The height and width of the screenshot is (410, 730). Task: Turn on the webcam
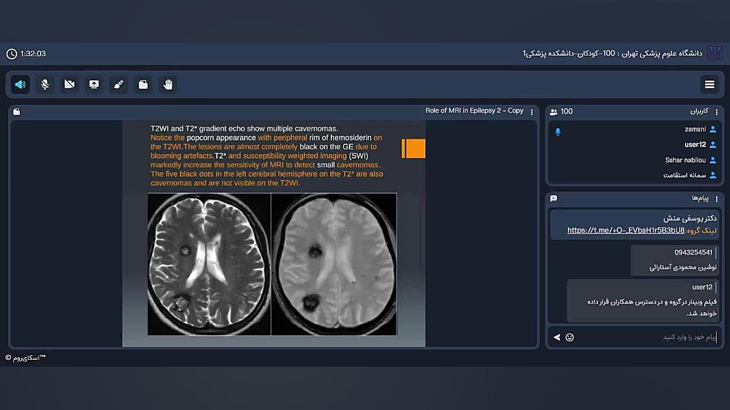coord(70,84)
